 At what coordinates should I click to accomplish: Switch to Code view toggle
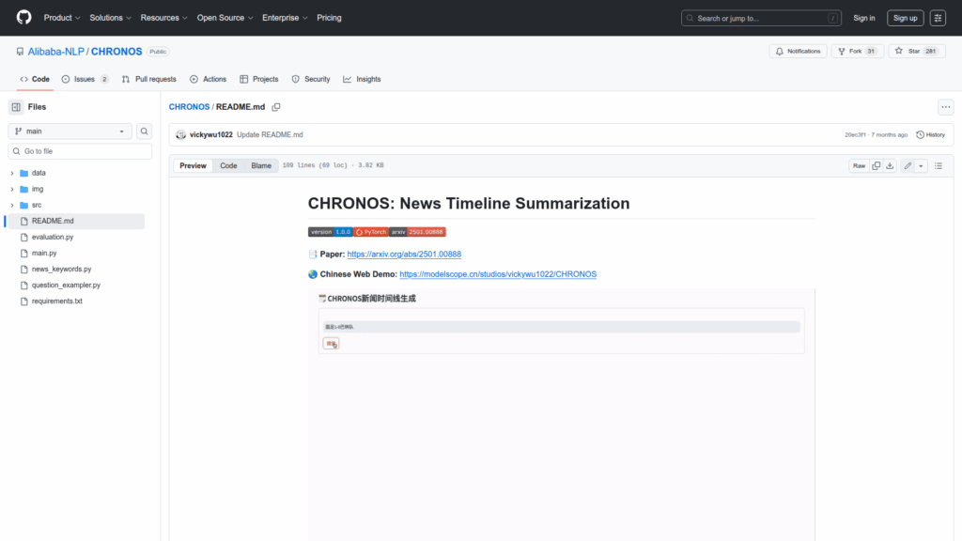[228, 165]
